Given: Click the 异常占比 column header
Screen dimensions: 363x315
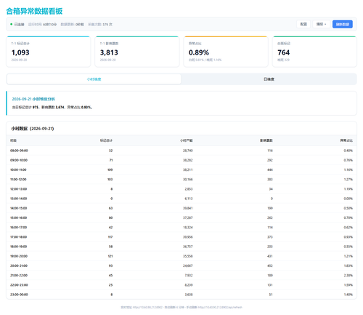Looking at the screenshot, I should pyautogui.click(x=346, y=140).
